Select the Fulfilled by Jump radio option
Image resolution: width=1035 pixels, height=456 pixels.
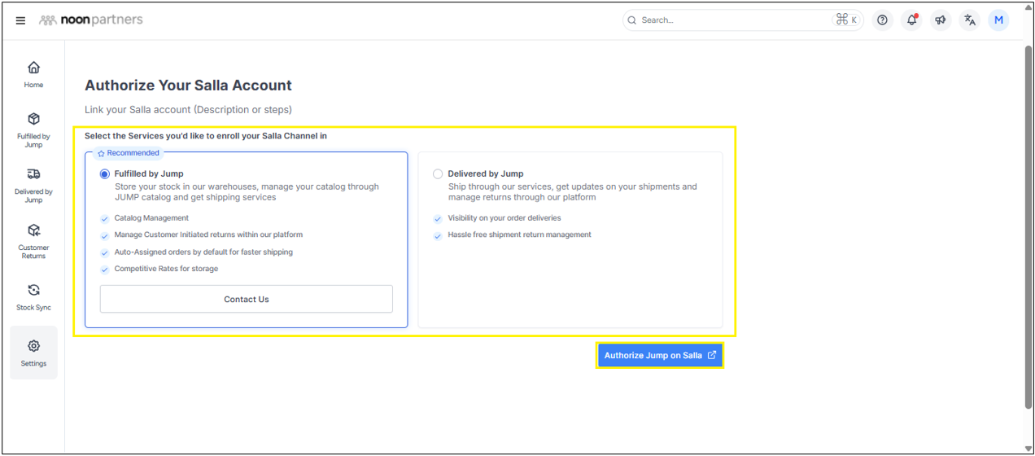(x=104, y=174)
